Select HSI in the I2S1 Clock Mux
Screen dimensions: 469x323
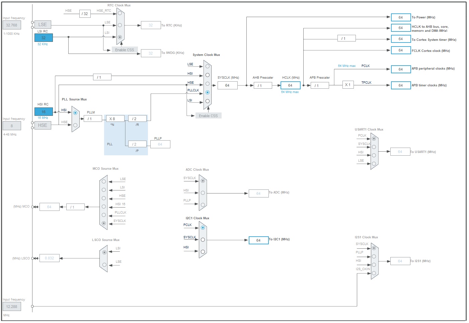point(374,265)
